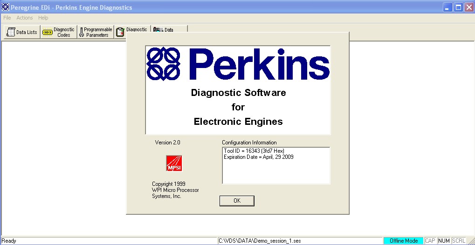Click the clipboard Diagnostic icon
The height and width of the screenshot is (245, 475).
pos(120,32)
